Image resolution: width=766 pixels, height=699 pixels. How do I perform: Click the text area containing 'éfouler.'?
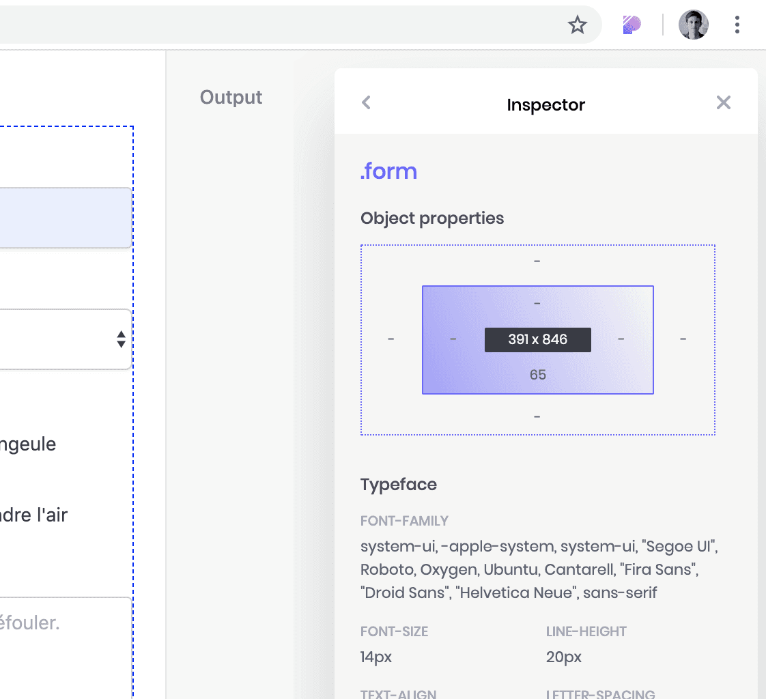click(66, 647)
